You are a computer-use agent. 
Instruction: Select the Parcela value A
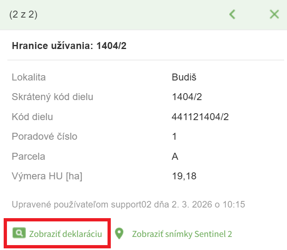[x=175, y=156]
